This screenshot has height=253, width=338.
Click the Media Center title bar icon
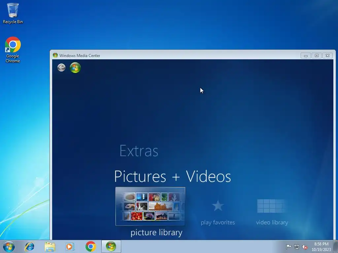[x=55, y=55]
